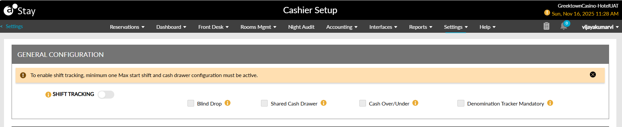Viewport: 622px width, 127px height.
Task: Check the Blind Drop checkbox
Action: (191, 103)
